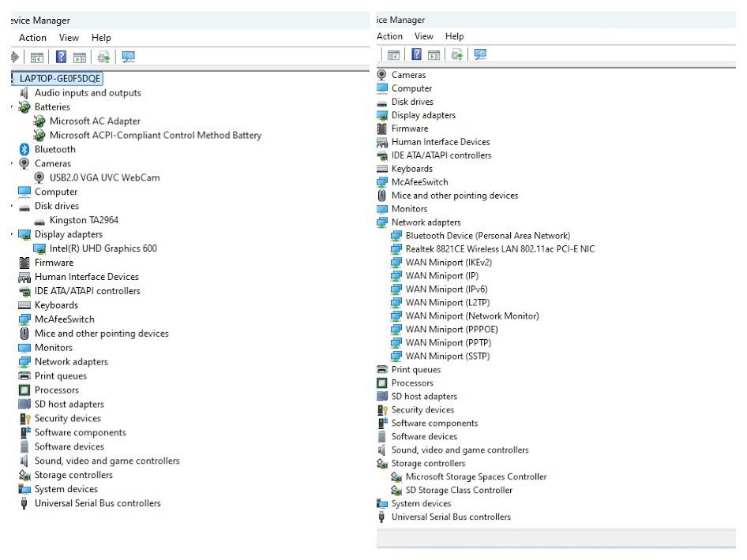Select Bluetooth Device (Personal Area Network)

(x=488, y=236)
